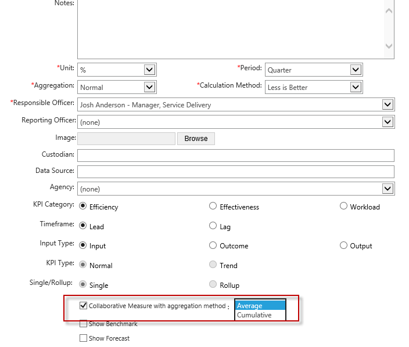Expand the Calculation Method dropdown

coord(356,87)
